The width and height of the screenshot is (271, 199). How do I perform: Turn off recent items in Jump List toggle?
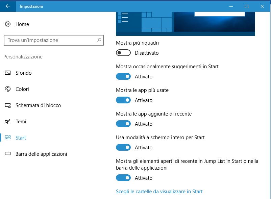point(123,178)
